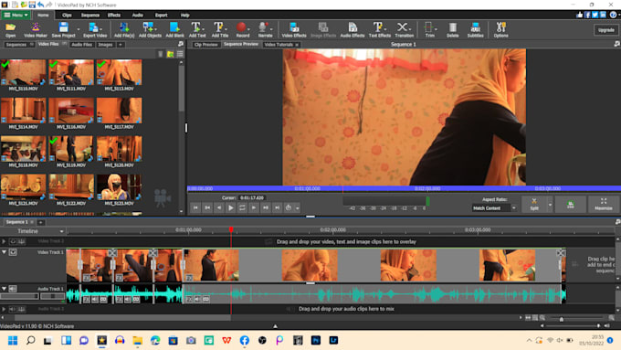Click the Transition tool

tap(404, 30)
